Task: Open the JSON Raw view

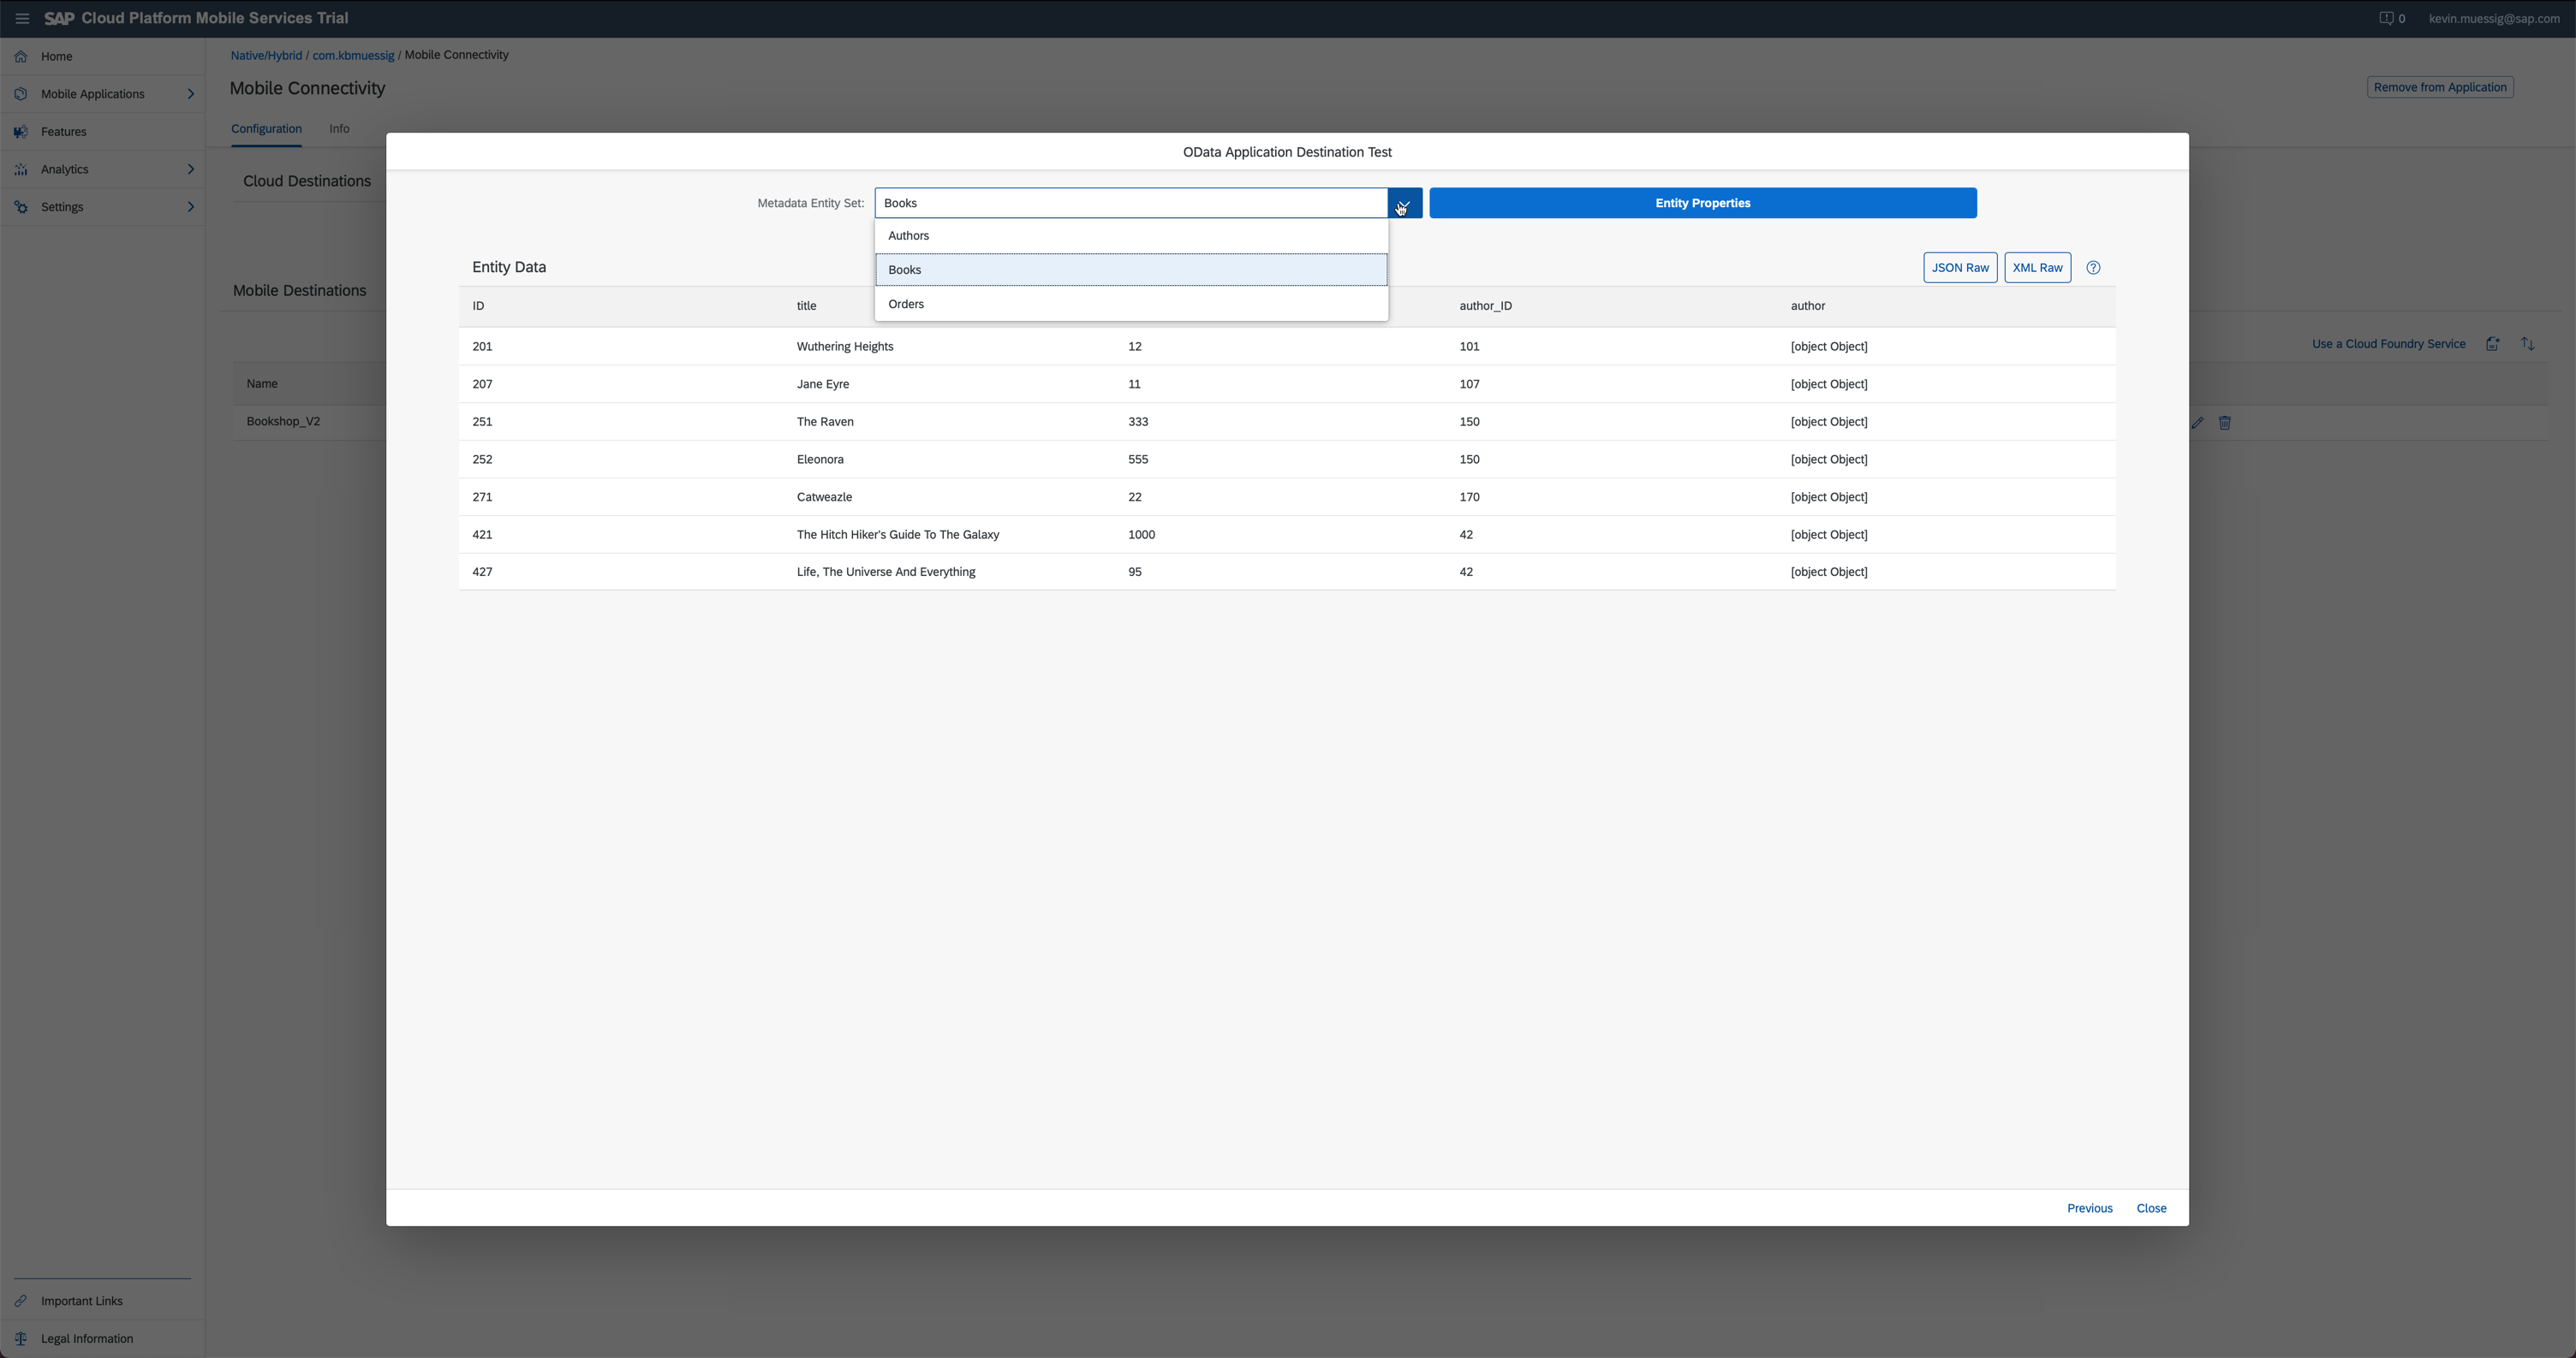Action: [x=1959, y=268]
